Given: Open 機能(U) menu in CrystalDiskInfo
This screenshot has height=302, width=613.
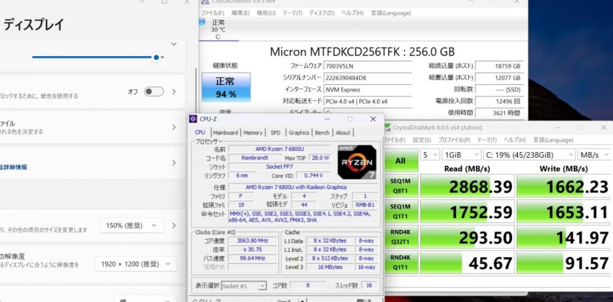Looking at the screenshot, I should [x=266, y=13].
